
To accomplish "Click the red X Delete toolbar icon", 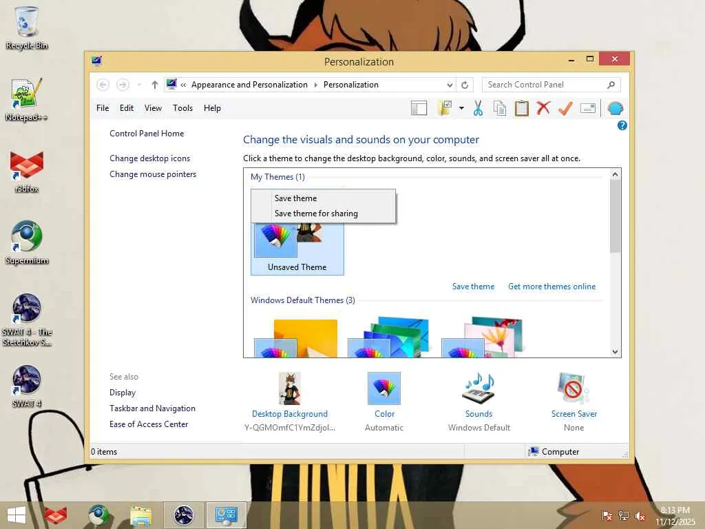I will coord(544,108).
